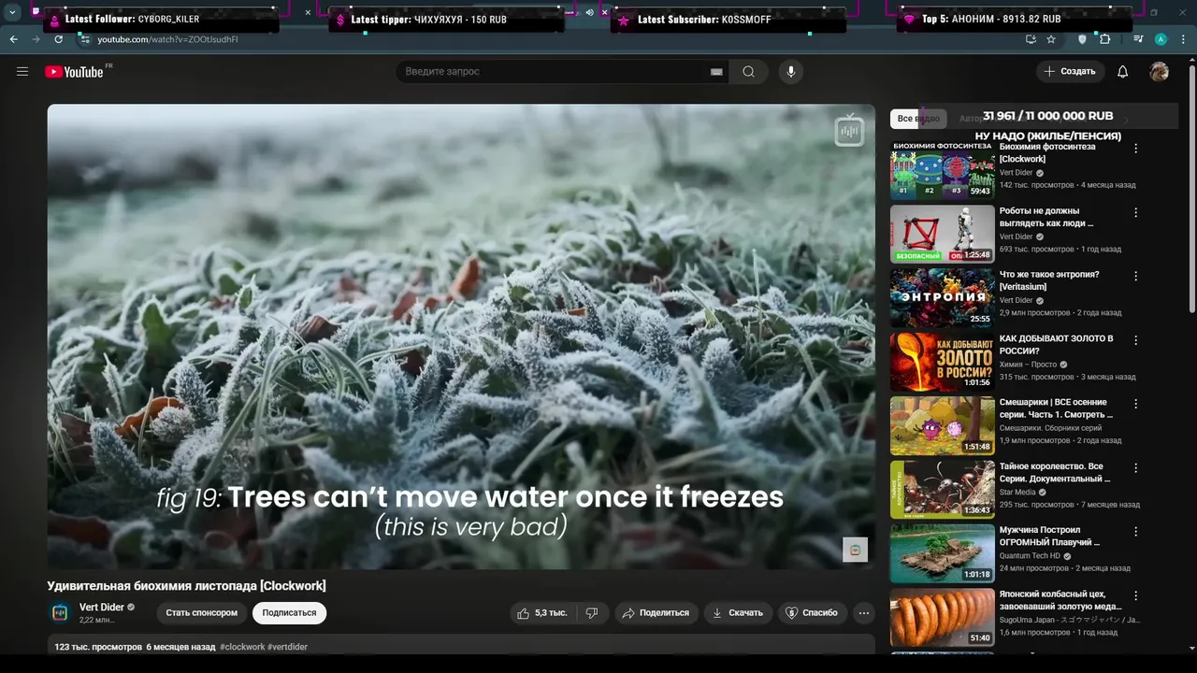Open the browser extensions puzzle icon
Screen dimensions: 1197x673
[x=1104, y=39]
